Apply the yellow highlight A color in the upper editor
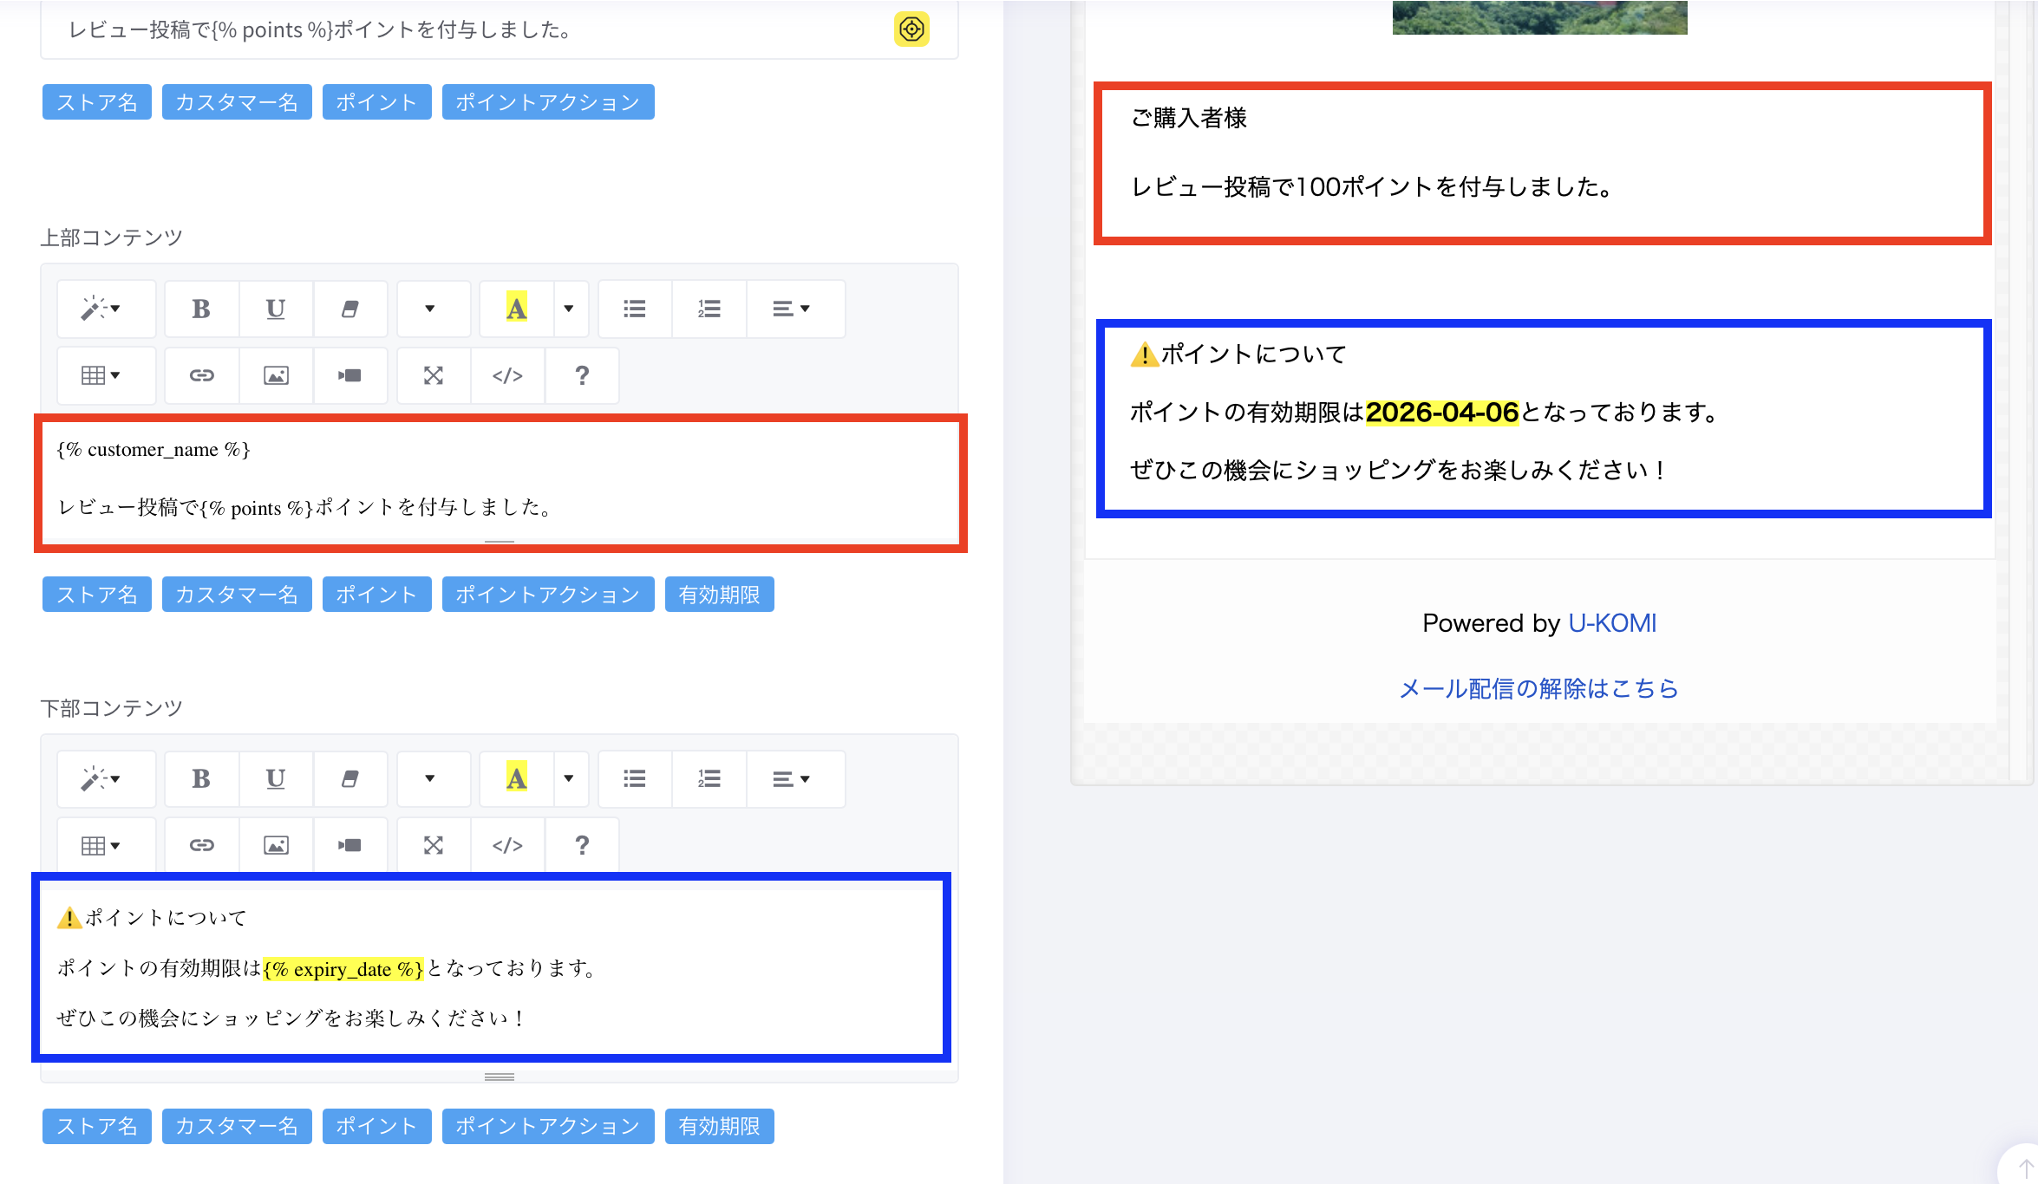The width and height of the screenshot is (2038, 1184). click(517, 309)
